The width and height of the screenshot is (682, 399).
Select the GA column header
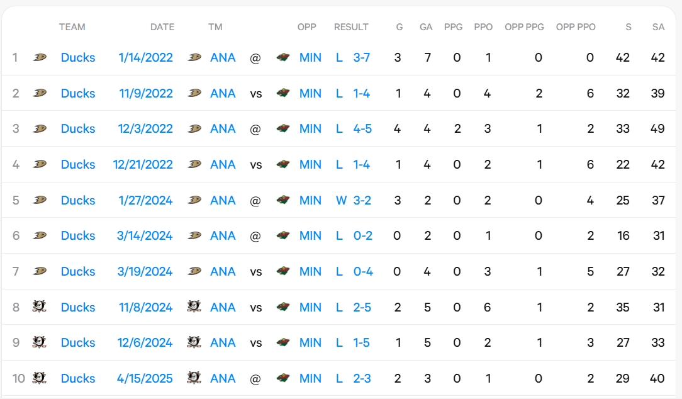426,27
